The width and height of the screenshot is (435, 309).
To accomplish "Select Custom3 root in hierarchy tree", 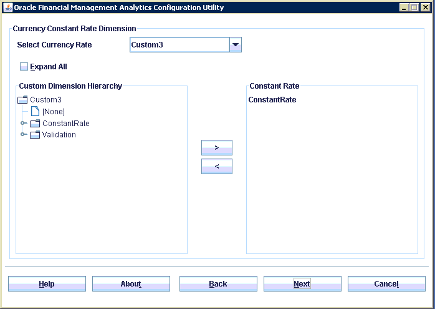I will pyautogui.click(x=45, y=99).
